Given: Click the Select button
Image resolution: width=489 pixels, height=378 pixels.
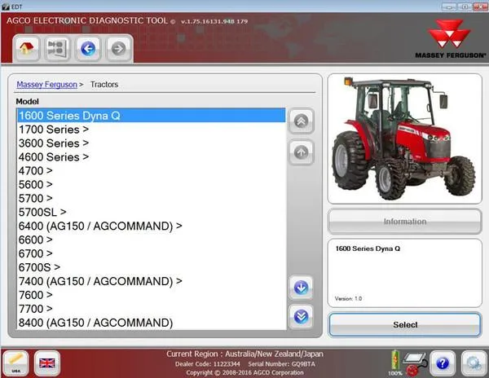Looking at the screenshot, I should tap(405, 325).
